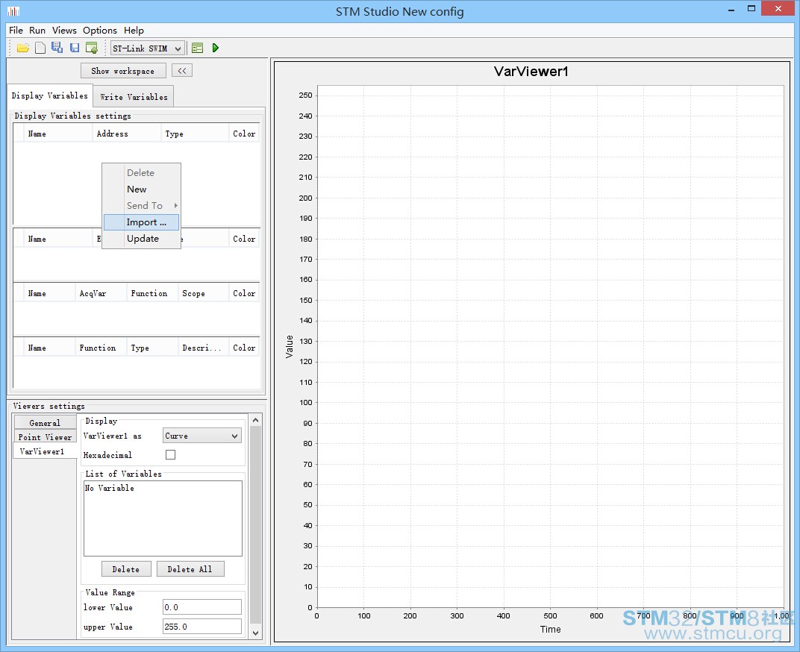Collapse the left panel with the << button
Viewport: 800px width, 652px height.
(x=182, y=71)
